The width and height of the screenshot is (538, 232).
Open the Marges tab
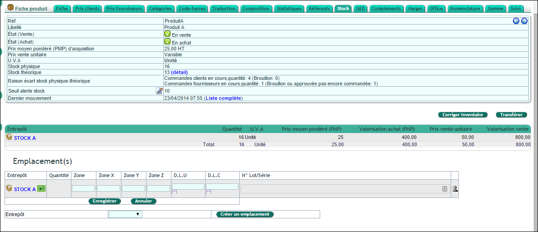coord(416,8)
